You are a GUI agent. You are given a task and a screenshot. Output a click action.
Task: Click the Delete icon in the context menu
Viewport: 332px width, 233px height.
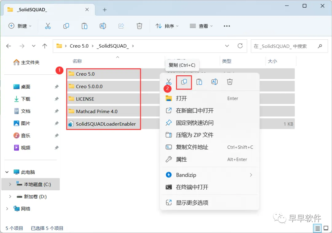pos(230,82)
